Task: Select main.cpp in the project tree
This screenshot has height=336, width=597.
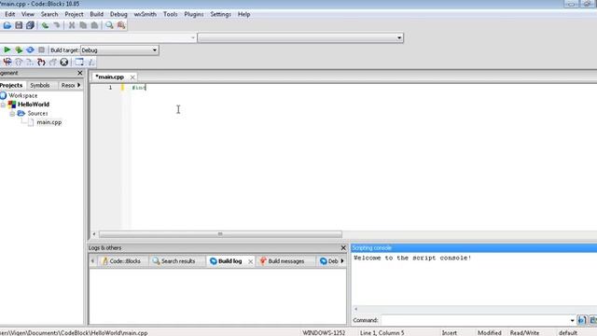Action: tap(49, 122)
